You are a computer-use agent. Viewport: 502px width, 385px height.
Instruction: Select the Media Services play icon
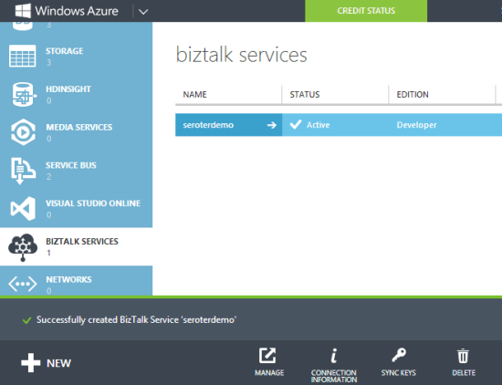pyautogui.click(x=23, y=132)
